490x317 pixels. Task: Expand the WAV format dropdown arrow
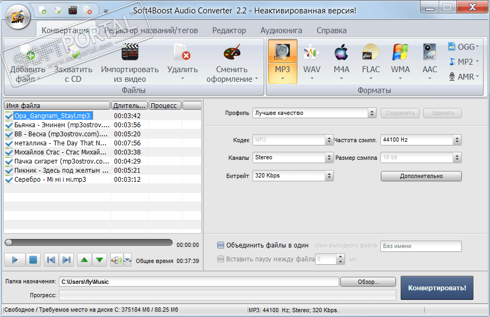(312, 79)
